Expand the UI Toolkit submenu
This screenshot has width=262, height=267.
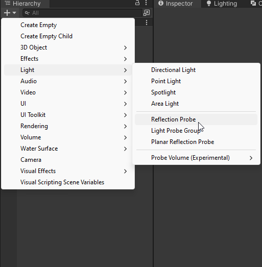(x=68, y=115)
